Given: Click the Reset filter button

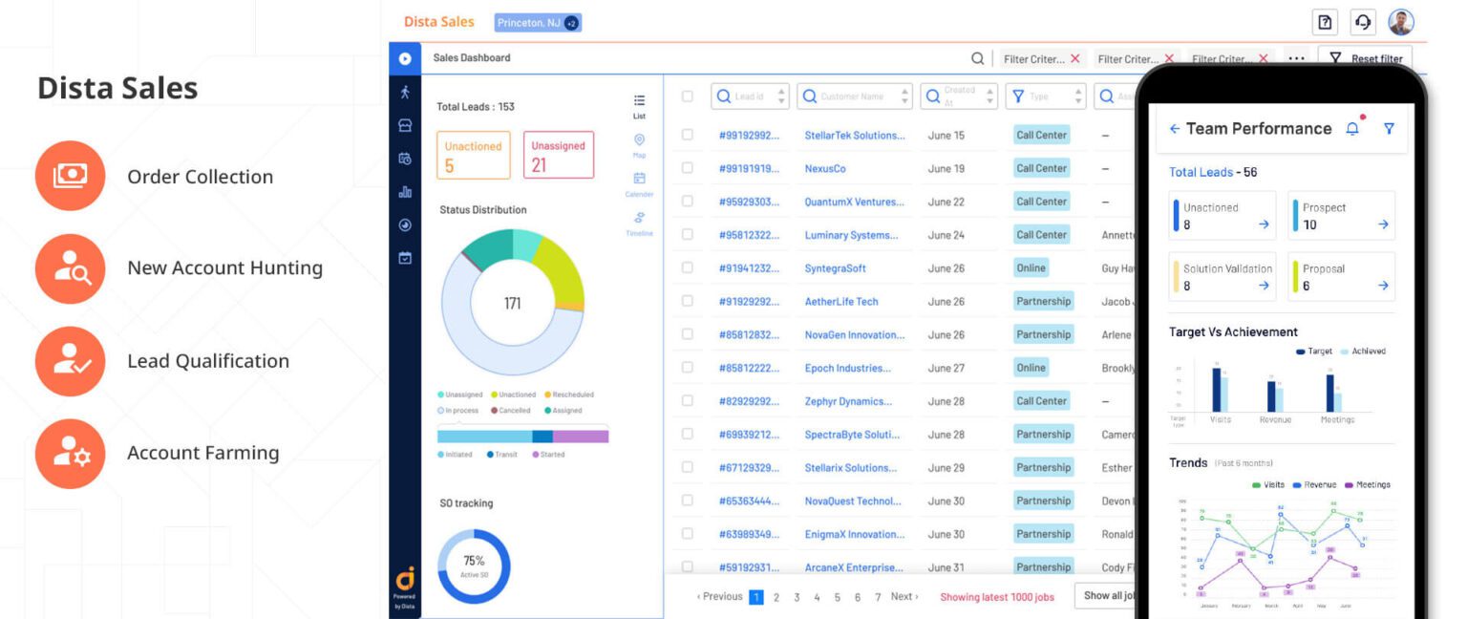Looking at the screenshot, I should coord(1367,58).
